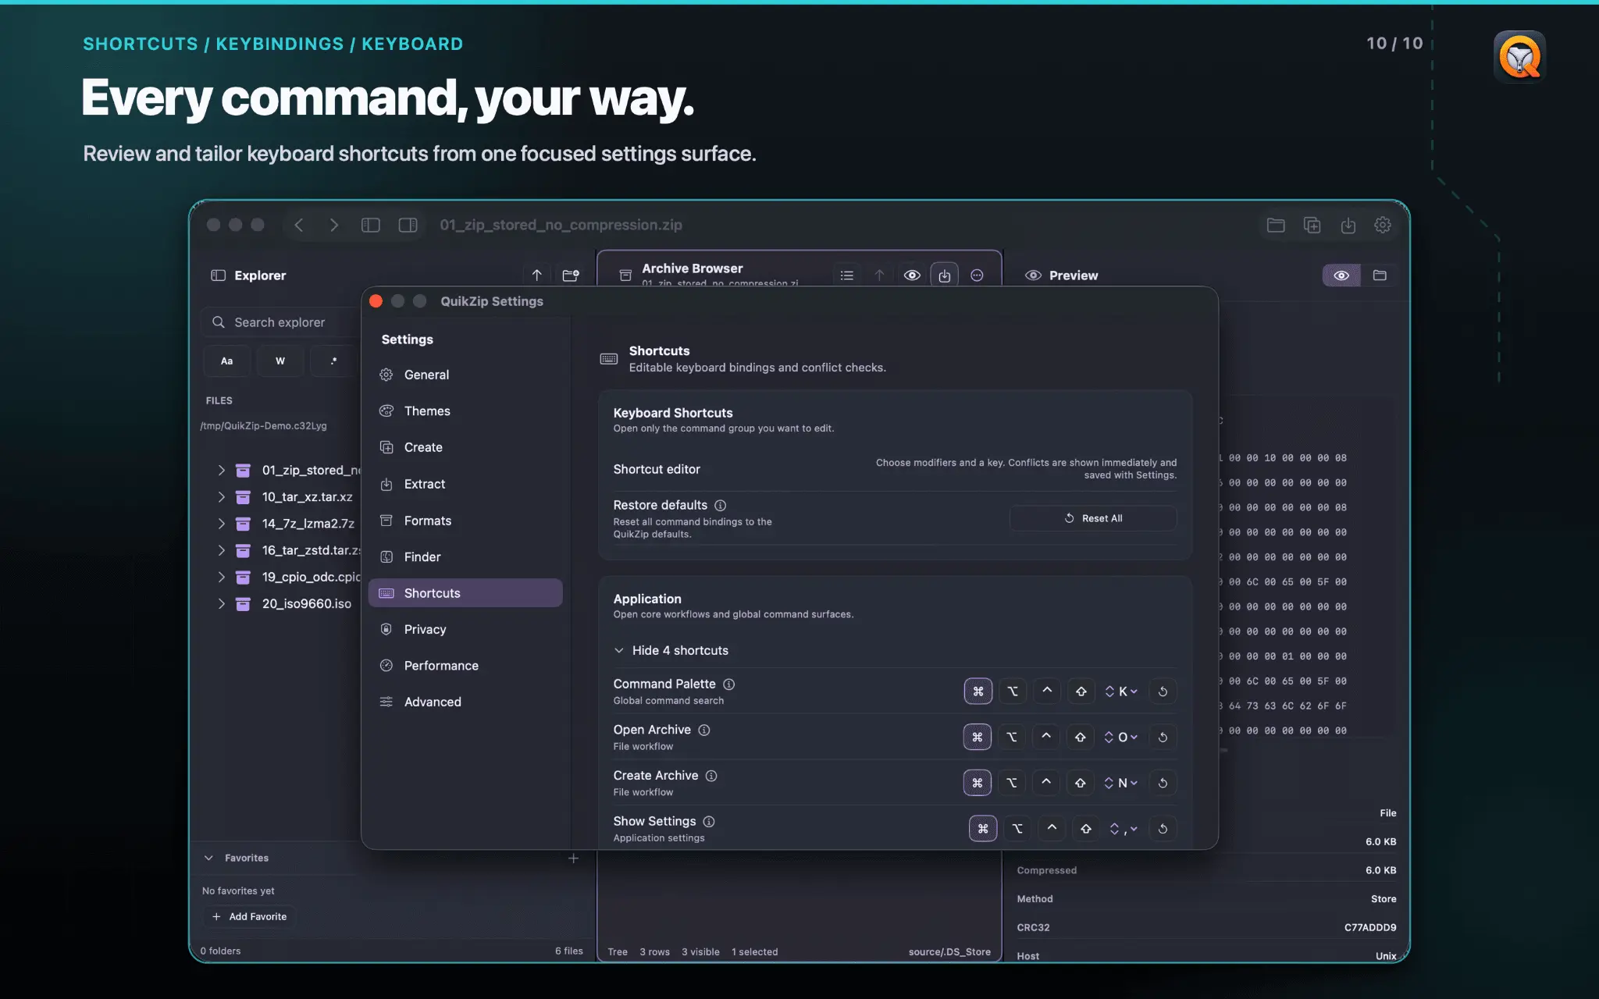Open the O key dropdown for Open Archive
This screenshot has height=999, width=1599.
click(x=1121, y=737)
